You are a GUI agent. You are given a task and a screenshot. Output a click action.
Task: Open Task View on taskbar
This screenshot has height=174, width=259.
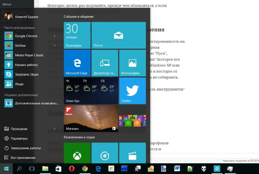[x=32, y=169]
